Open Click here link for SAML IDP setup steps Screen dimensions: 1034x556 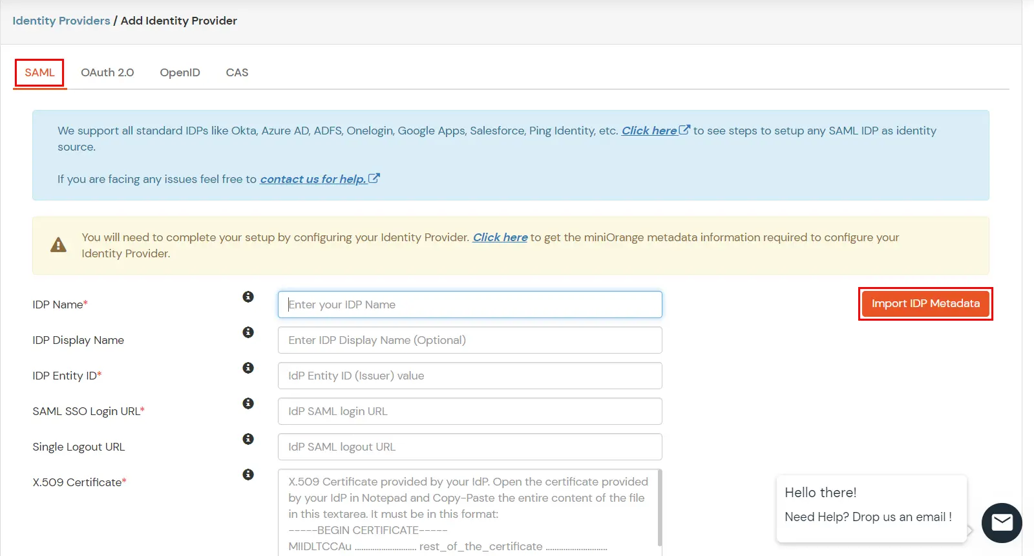649,131
